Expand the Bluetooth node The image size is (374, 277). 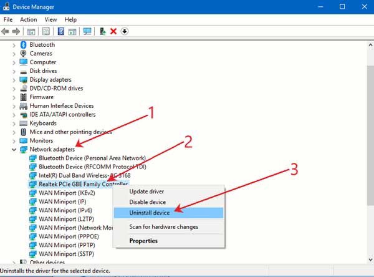click(14, 45)
